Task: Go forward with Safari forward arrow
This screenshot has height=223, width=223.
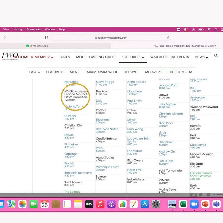Action: click(5, 37)
